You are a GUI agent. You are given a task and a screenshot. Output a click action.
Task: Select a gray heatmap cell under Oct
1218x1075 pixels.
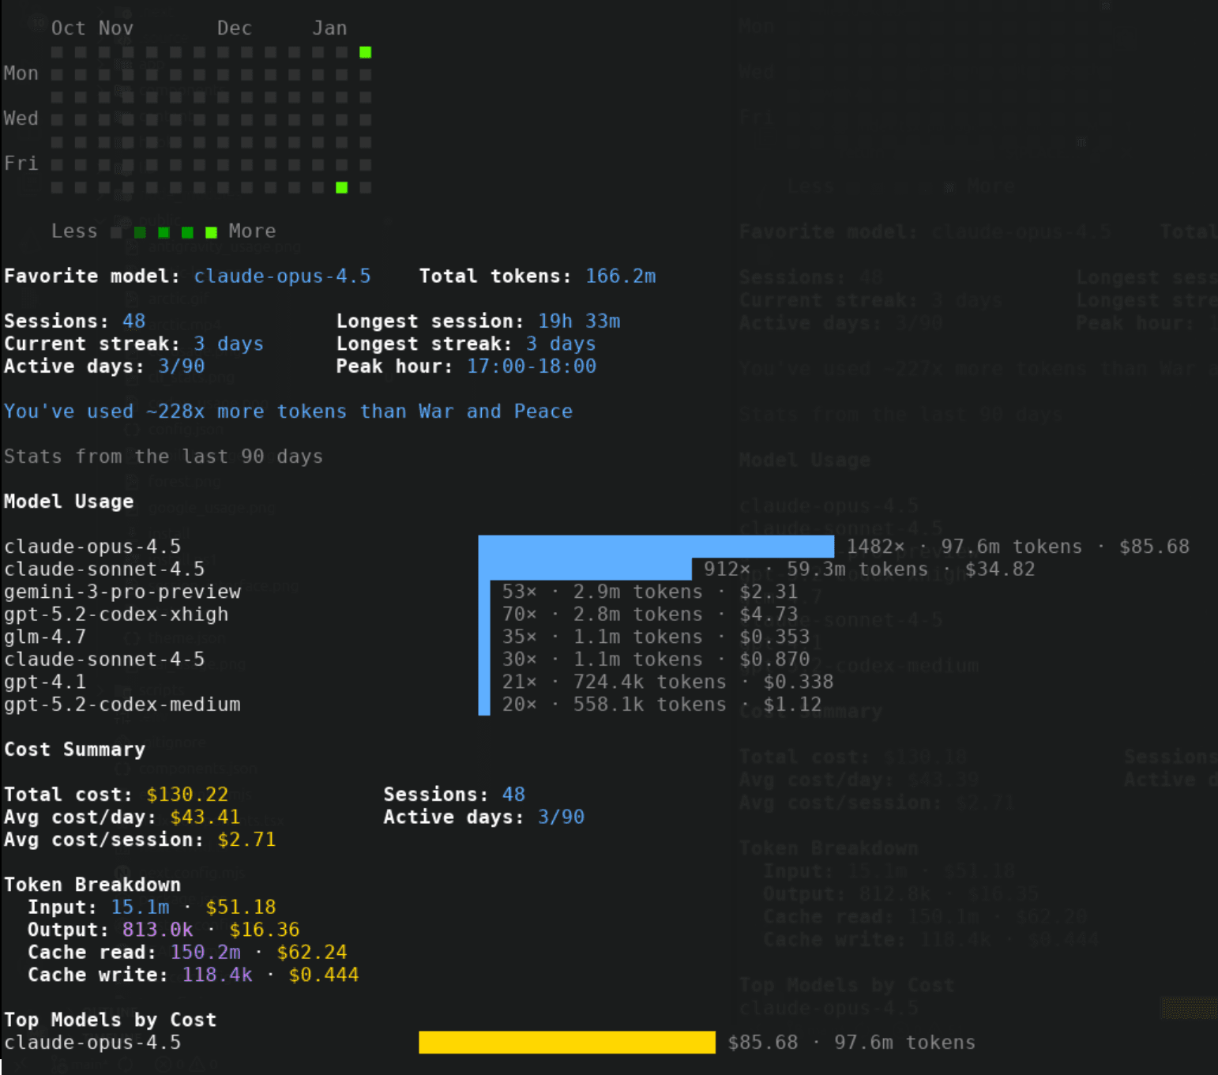point(56,96)
